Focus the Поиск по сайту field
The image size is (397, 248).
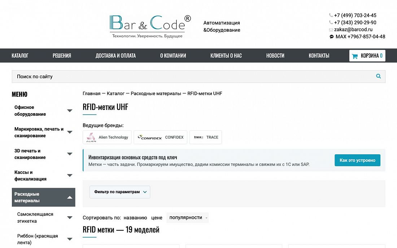(198, 77)
